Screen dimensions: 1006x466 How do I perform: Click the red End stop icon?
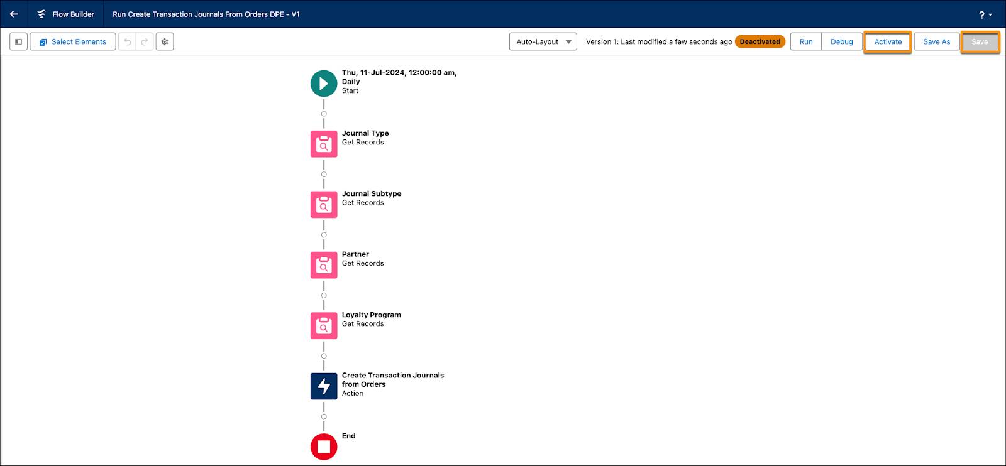(x=324, y=447)
